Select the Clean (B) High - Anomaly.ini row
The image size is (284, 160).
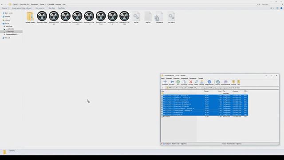(x=204, y=111)
